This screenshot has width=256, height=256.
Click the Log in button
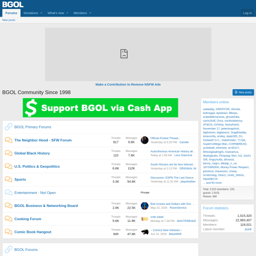247,13
